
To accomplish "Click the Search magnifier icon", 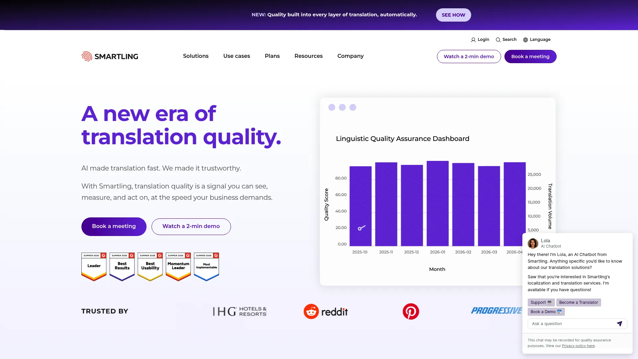I will 498,40.
